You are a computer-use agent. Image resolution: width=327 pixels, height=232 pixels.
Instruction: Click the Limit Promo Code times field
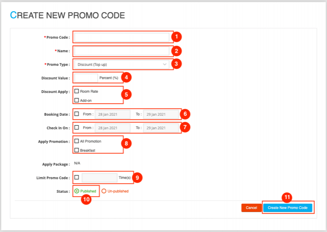[x=99, y=178]
